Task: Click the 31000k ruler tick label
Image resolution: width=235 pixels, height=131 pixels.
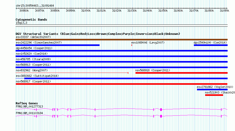Action: [x=86, y=11]
